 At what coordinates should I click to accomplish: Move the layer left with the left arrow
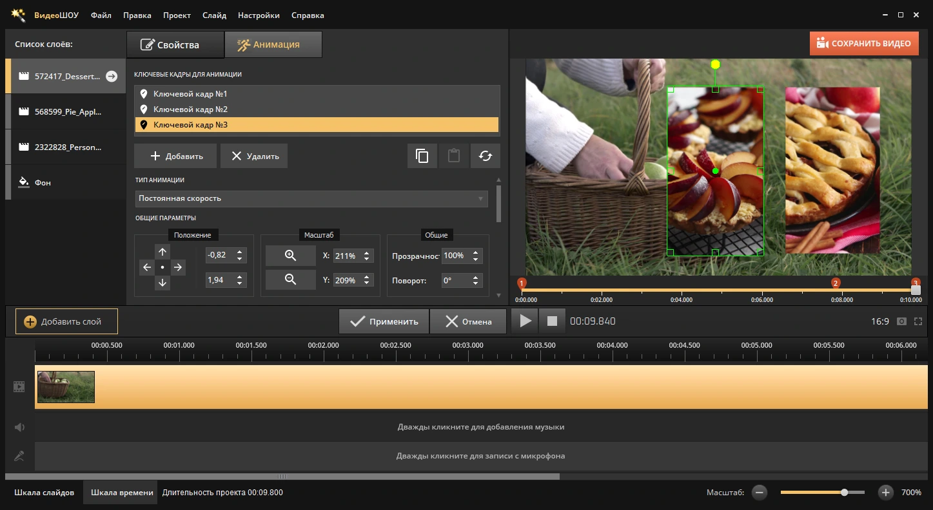(147, 267)
